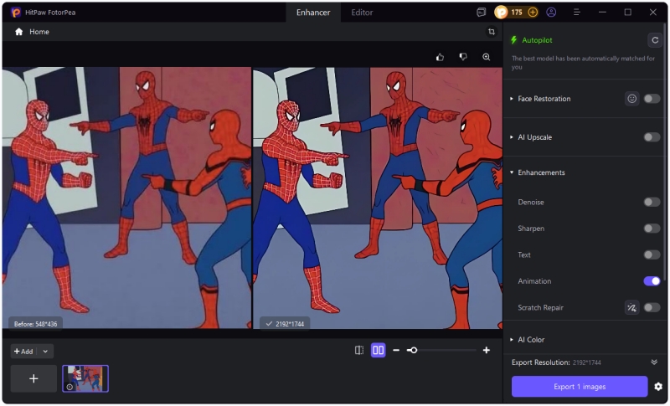Zoom out with the minus icon

click(396, 350)
